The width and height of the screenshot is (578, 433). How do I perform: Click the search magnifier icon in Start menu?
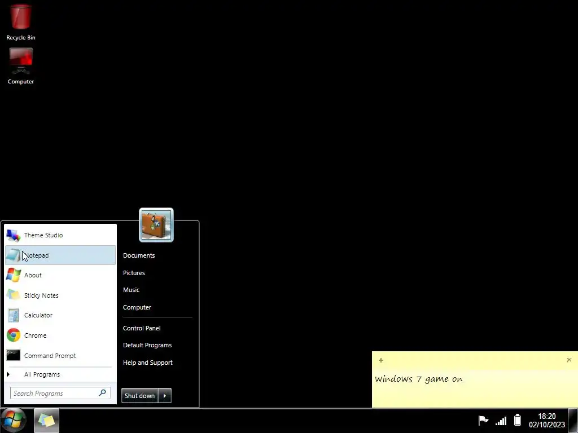[103, 393]
